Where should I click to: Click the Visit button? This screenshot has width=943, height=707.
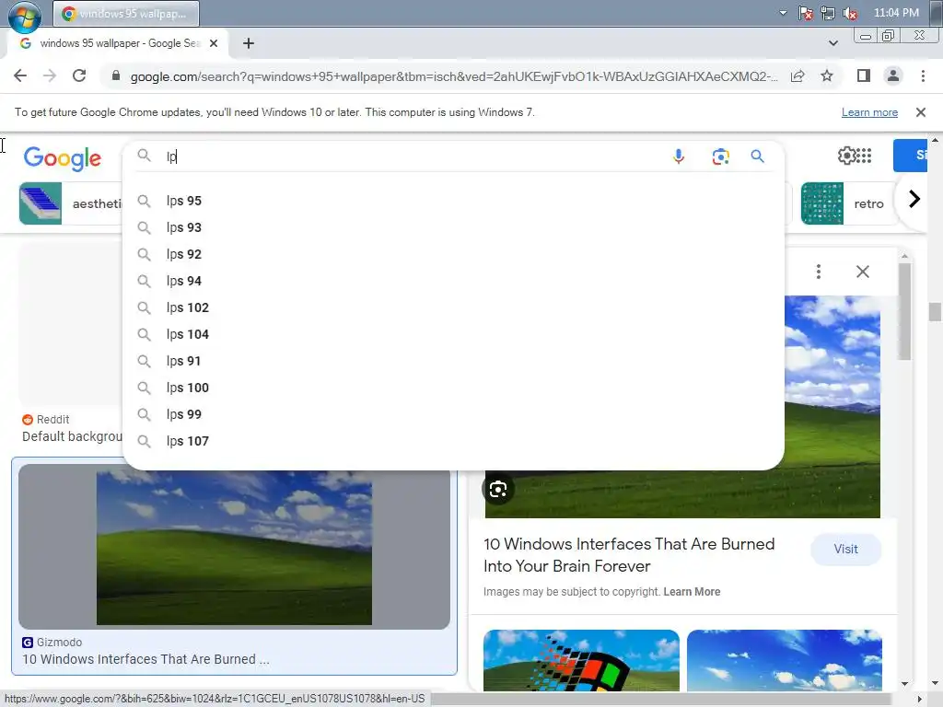[845, 549]
